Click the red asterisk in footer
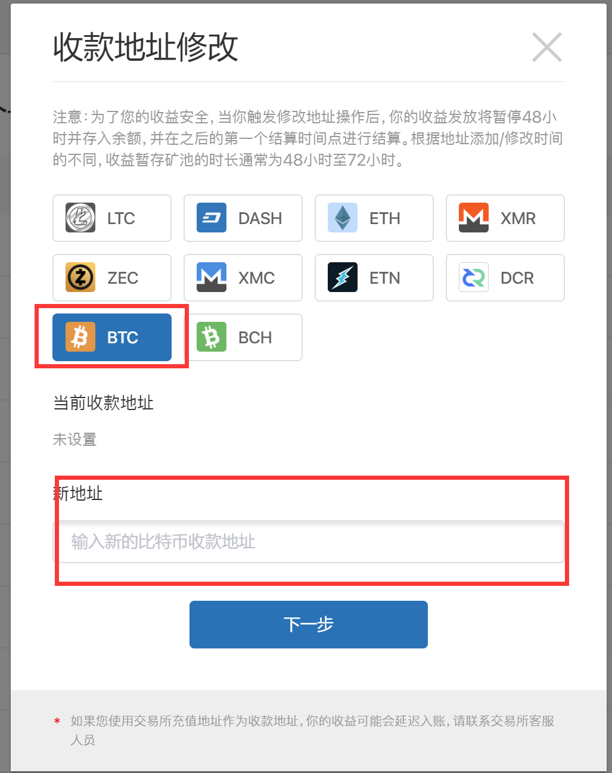 click(x=57, y=722)
